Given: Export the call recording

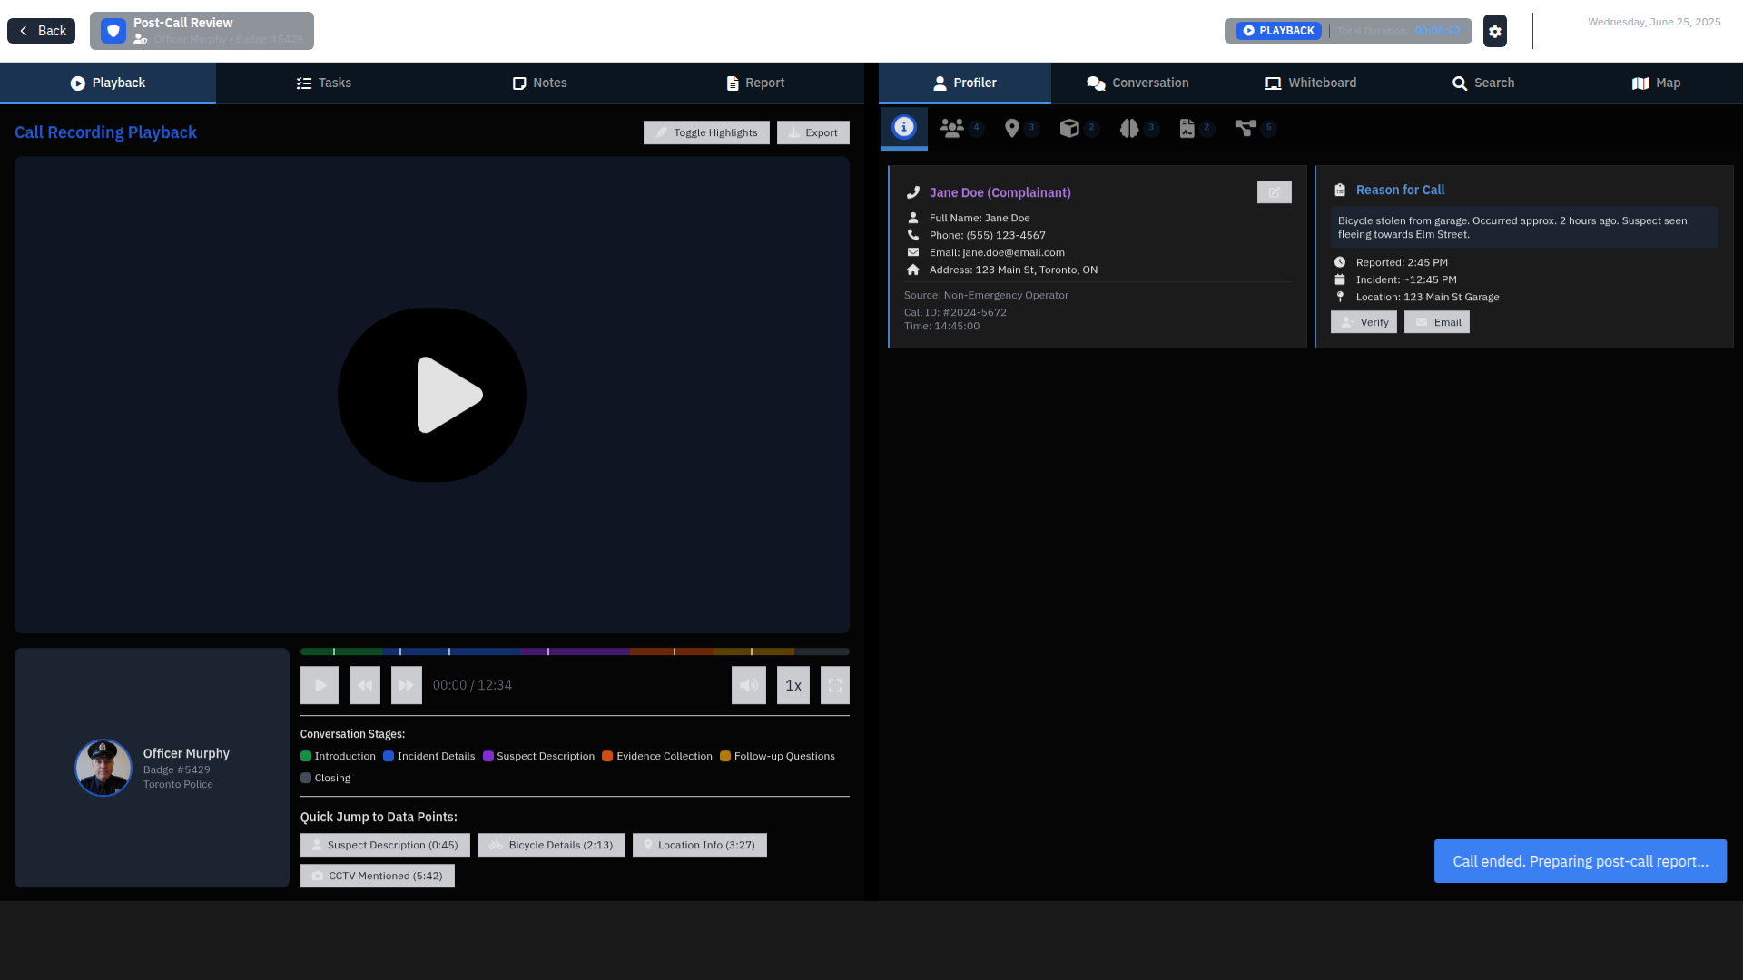Looking at the screenshot, I should pyautogui.click(x=812, y=132).
